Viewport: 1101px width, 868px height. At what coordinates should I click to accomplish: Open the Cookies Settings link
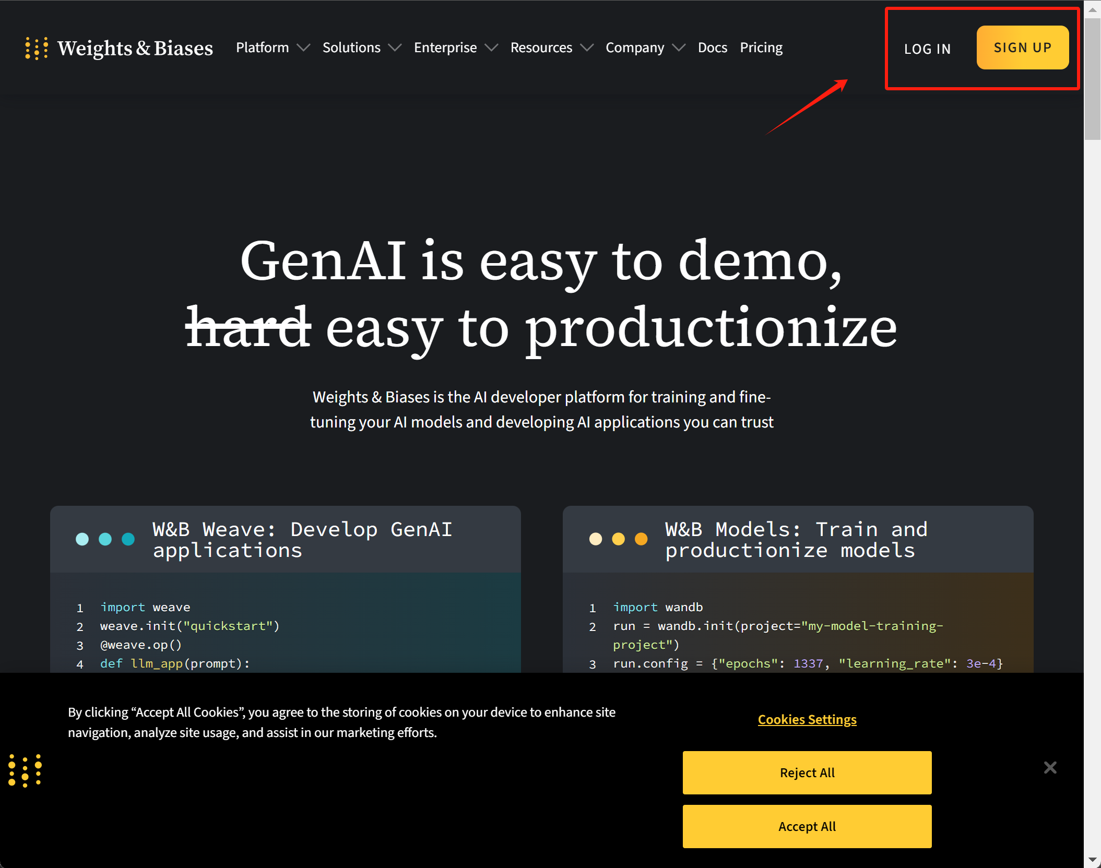point(807,719)
